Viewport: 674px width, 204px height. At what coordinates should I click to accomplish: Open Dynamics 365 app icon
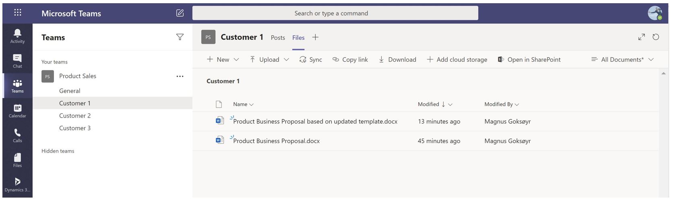point(17,184)
